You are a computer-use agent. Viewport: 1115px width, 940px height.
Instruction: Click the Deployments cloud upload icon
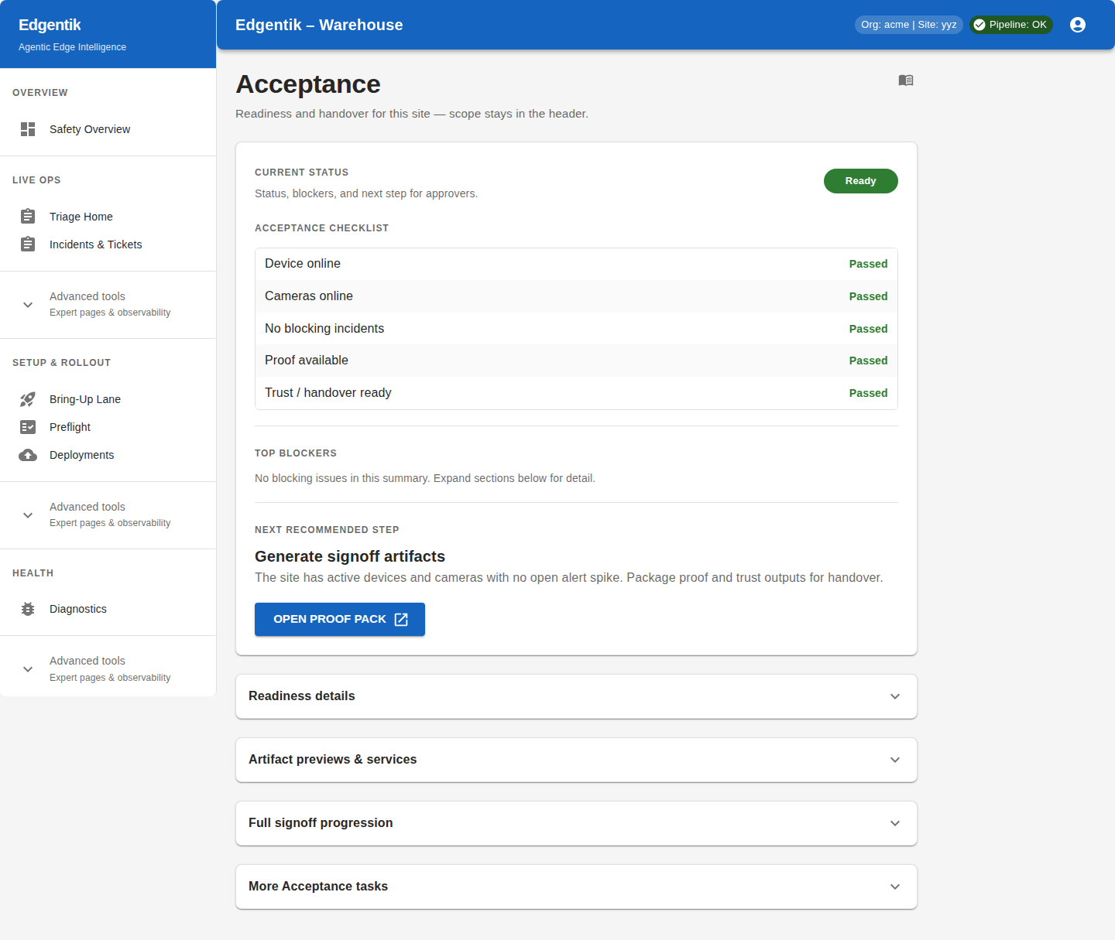(x=28, y=455)
